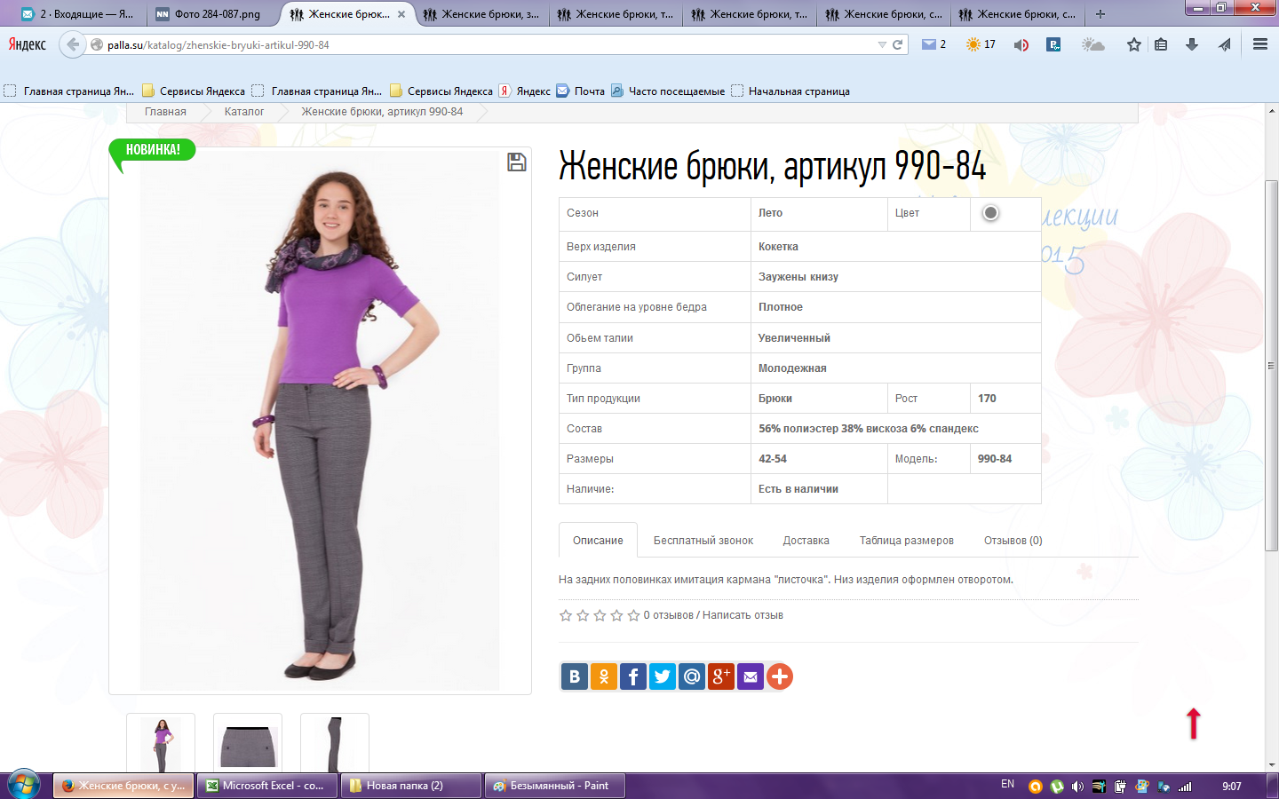The width and height of the screenshot is (1279, 799).
Task: Open the downloads arrow icon
Action: tap(1192, 44)
